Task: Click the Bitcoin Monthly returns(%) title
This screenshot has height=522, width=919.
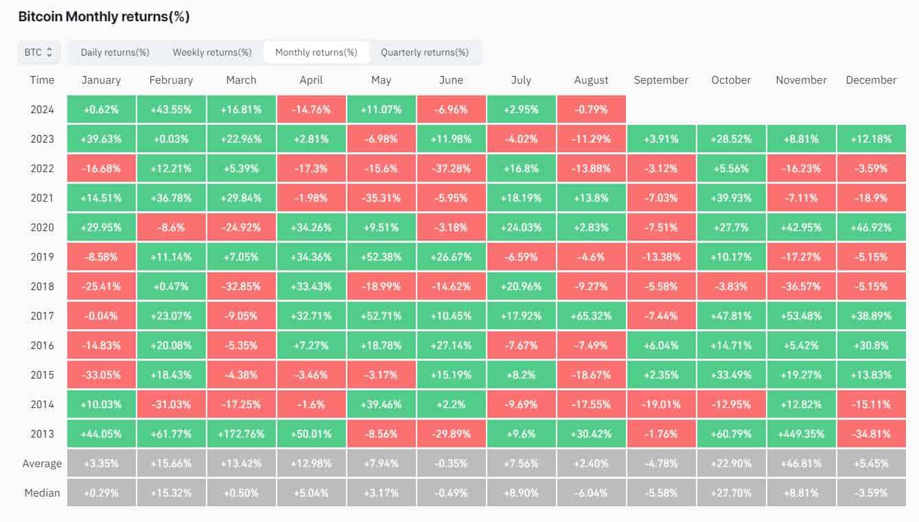Action: [x=104, y=16]
